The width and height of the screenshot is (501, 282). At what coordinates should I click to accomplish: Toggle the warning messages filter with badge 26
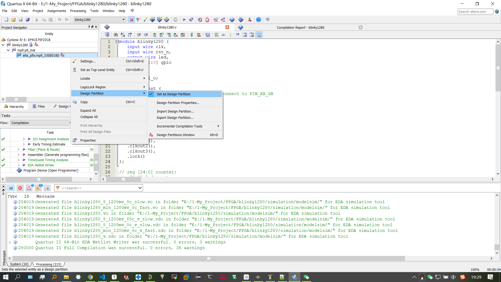coord(38,188)
